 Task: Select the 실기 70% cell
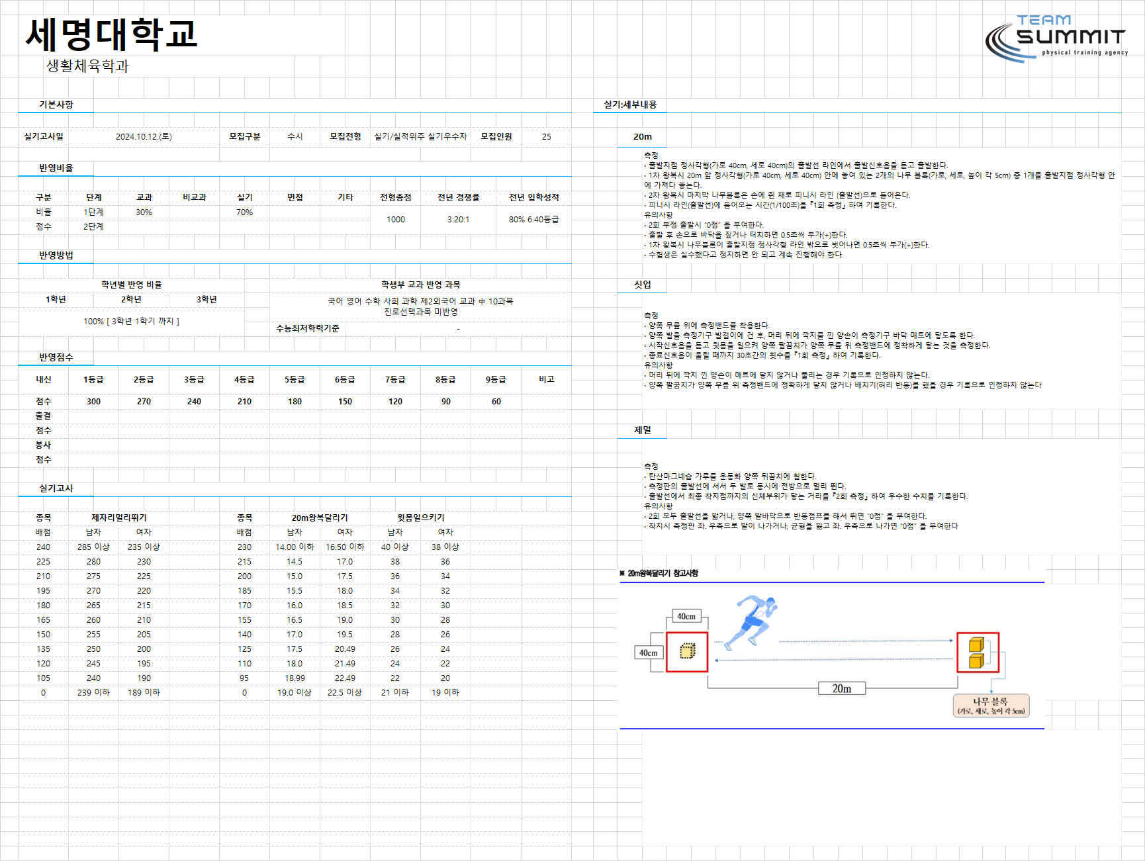point(244,212)
